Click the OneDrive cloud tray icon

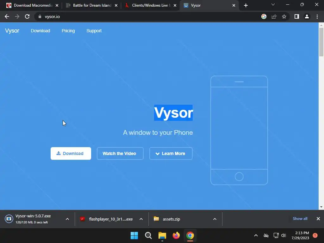266,235
